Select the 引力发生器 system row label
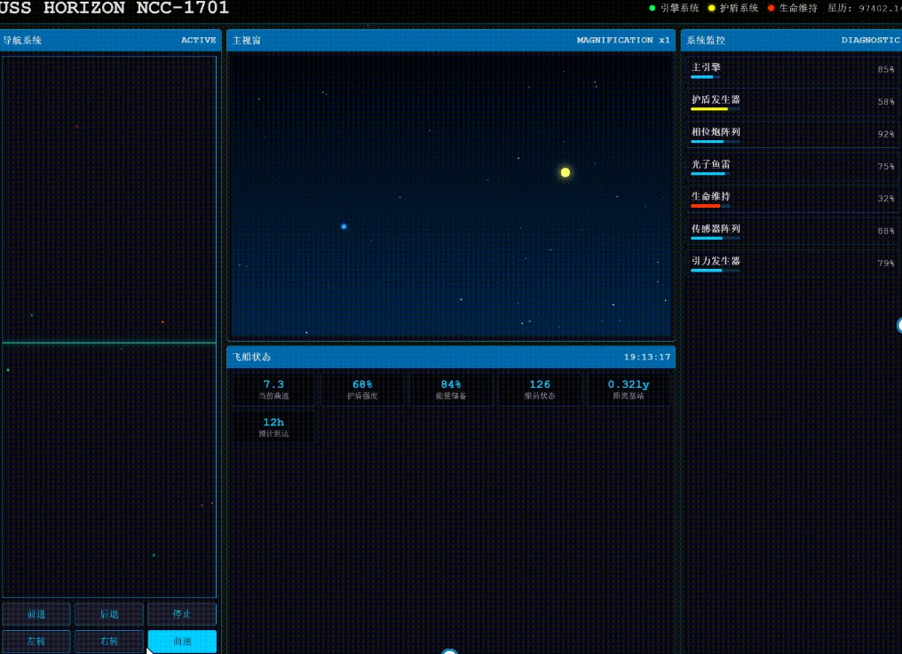 click(716, 261)
